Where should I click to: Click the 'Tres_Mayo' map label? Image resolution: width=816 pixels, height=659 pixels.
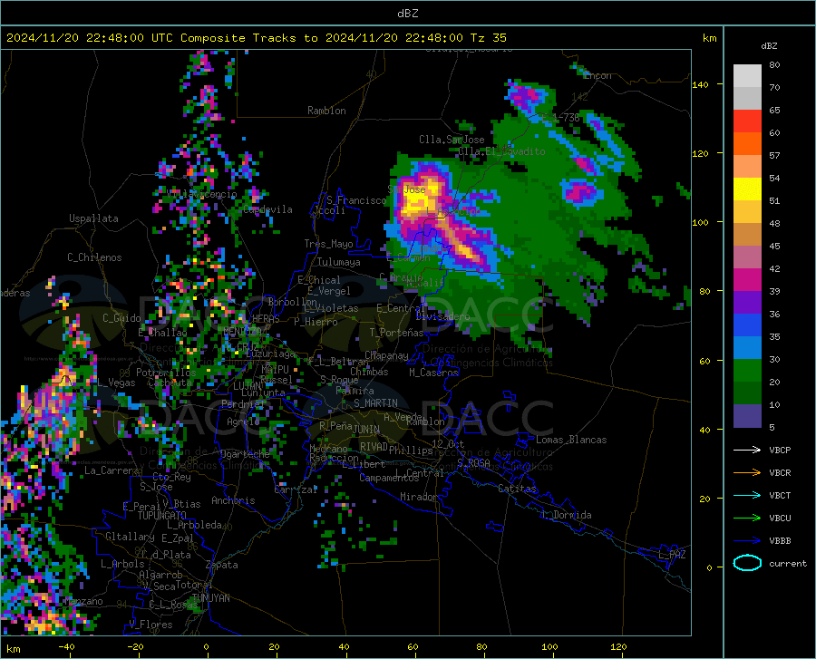coord(328,244)
